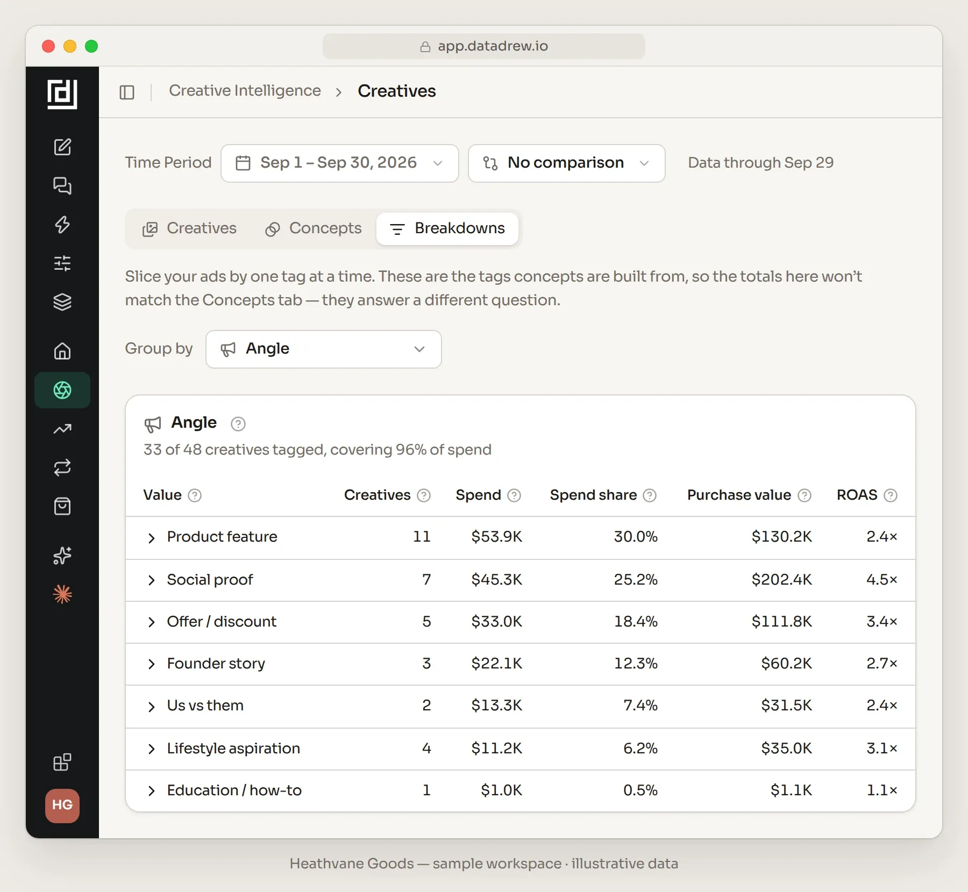This screenshot has width=968, height=892.
Task: Sort by the Spend column header
Action: click(x=478, y=495)
